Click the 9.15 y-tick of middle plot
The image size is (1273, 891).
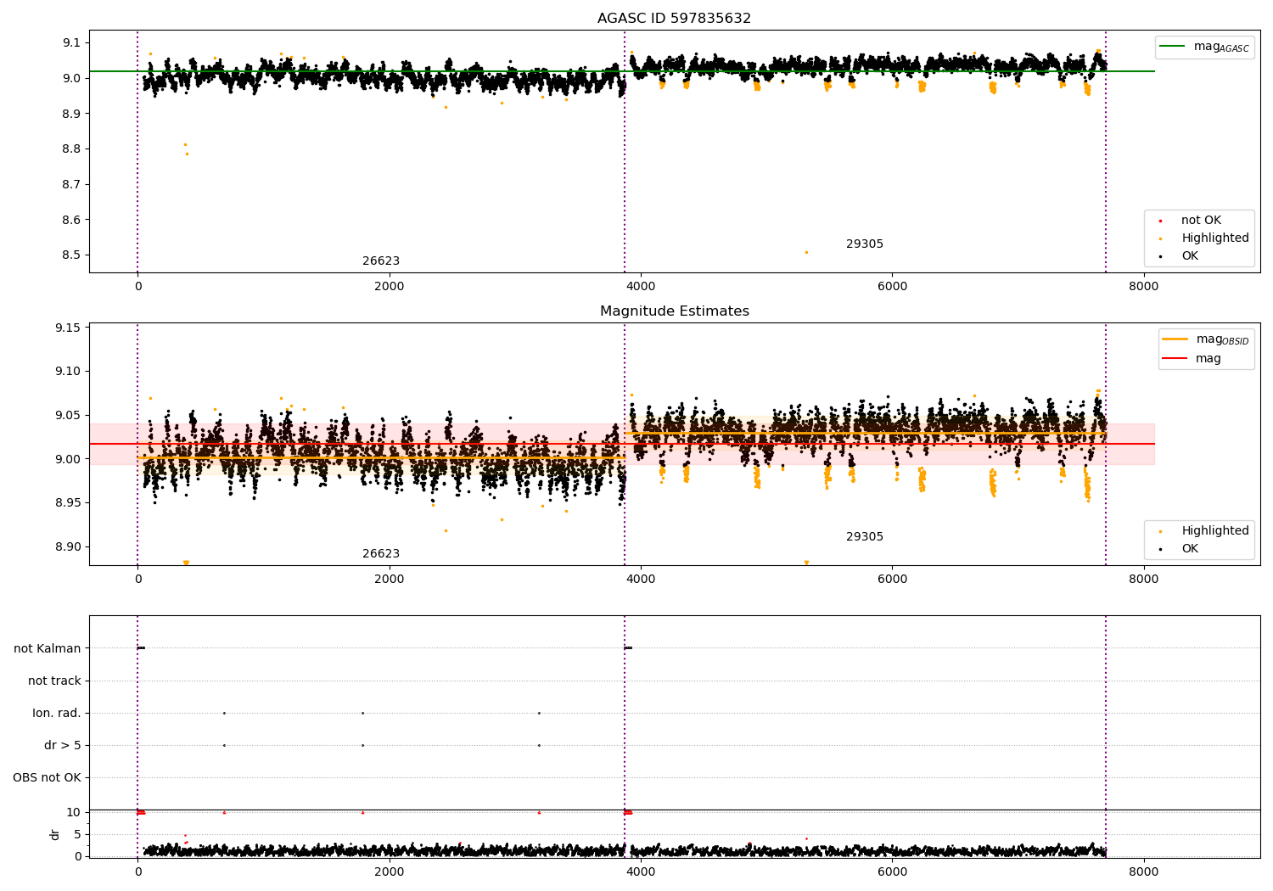pos(69,328)
